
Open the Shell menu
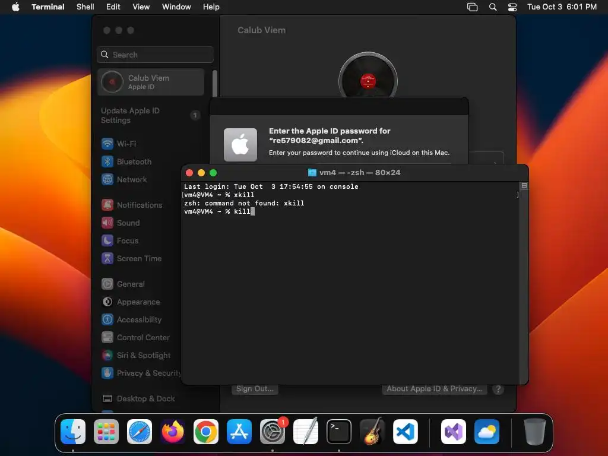point(85,7)
